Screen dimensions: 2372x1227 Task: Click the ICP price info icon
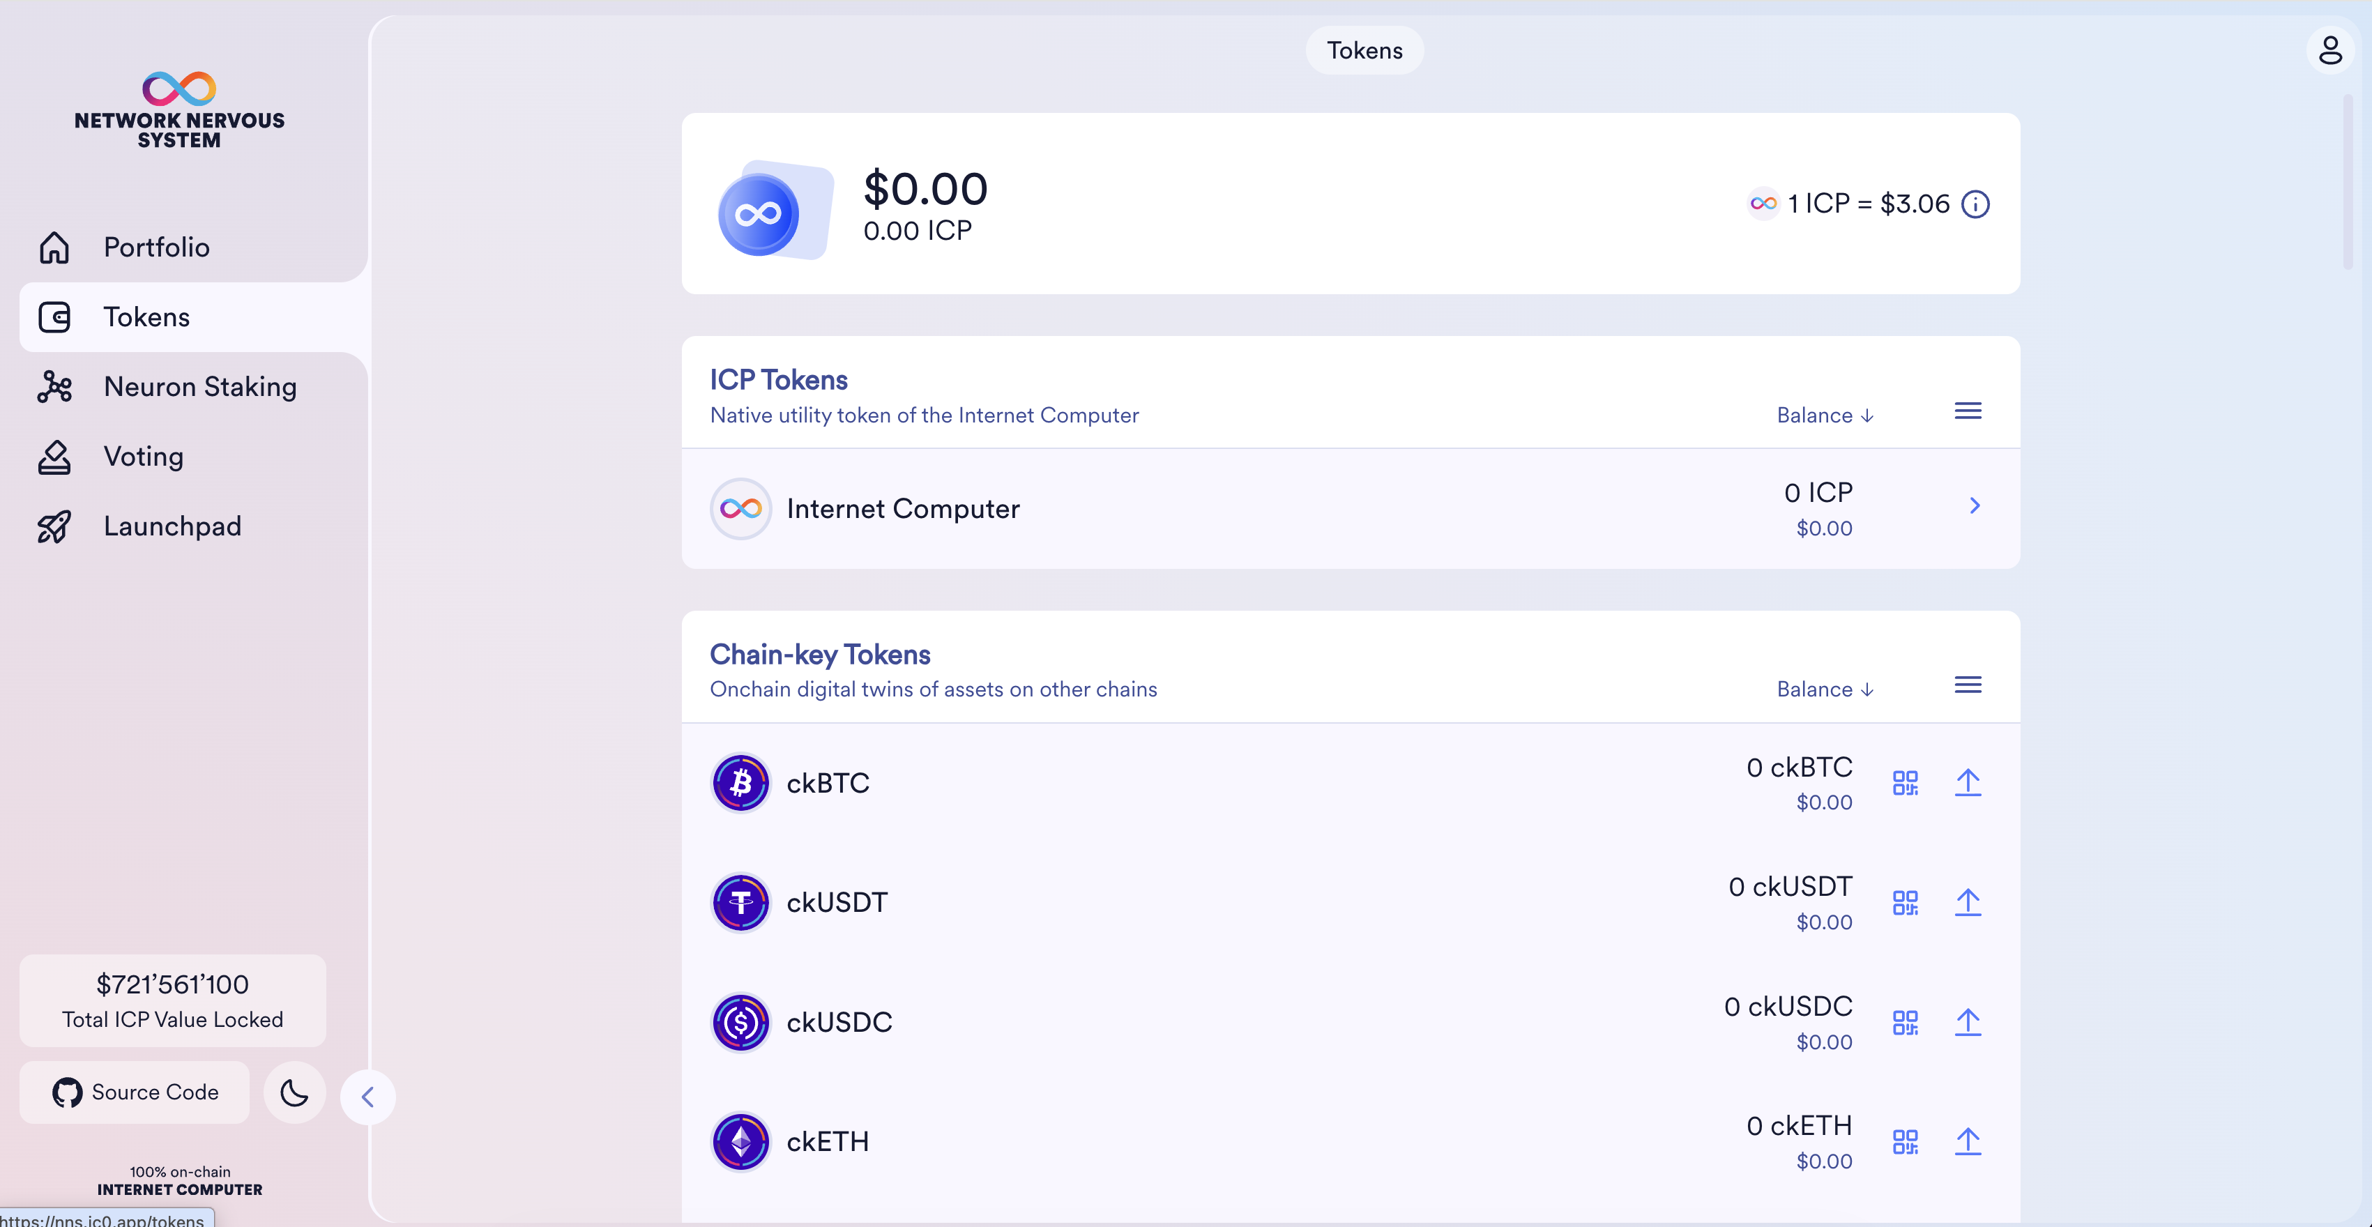[x=1975, y=204]
